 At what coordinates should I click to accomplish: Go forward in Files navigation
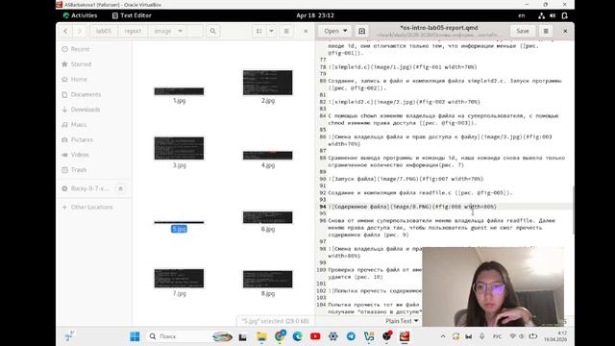click(x=80, y=31)
